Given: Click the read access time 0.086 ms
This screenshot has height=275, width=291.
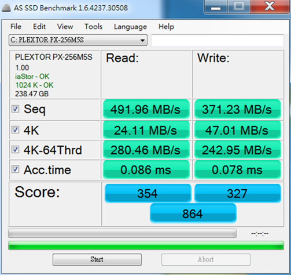Looking at the screenshot, I should 146,170.
